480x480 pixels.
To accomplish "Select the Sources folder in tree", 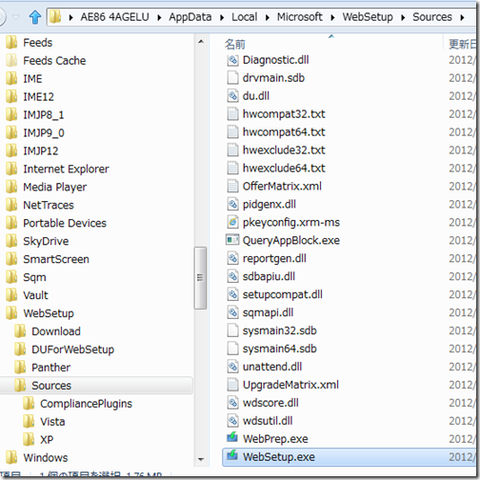I will (x=51, y=386).
